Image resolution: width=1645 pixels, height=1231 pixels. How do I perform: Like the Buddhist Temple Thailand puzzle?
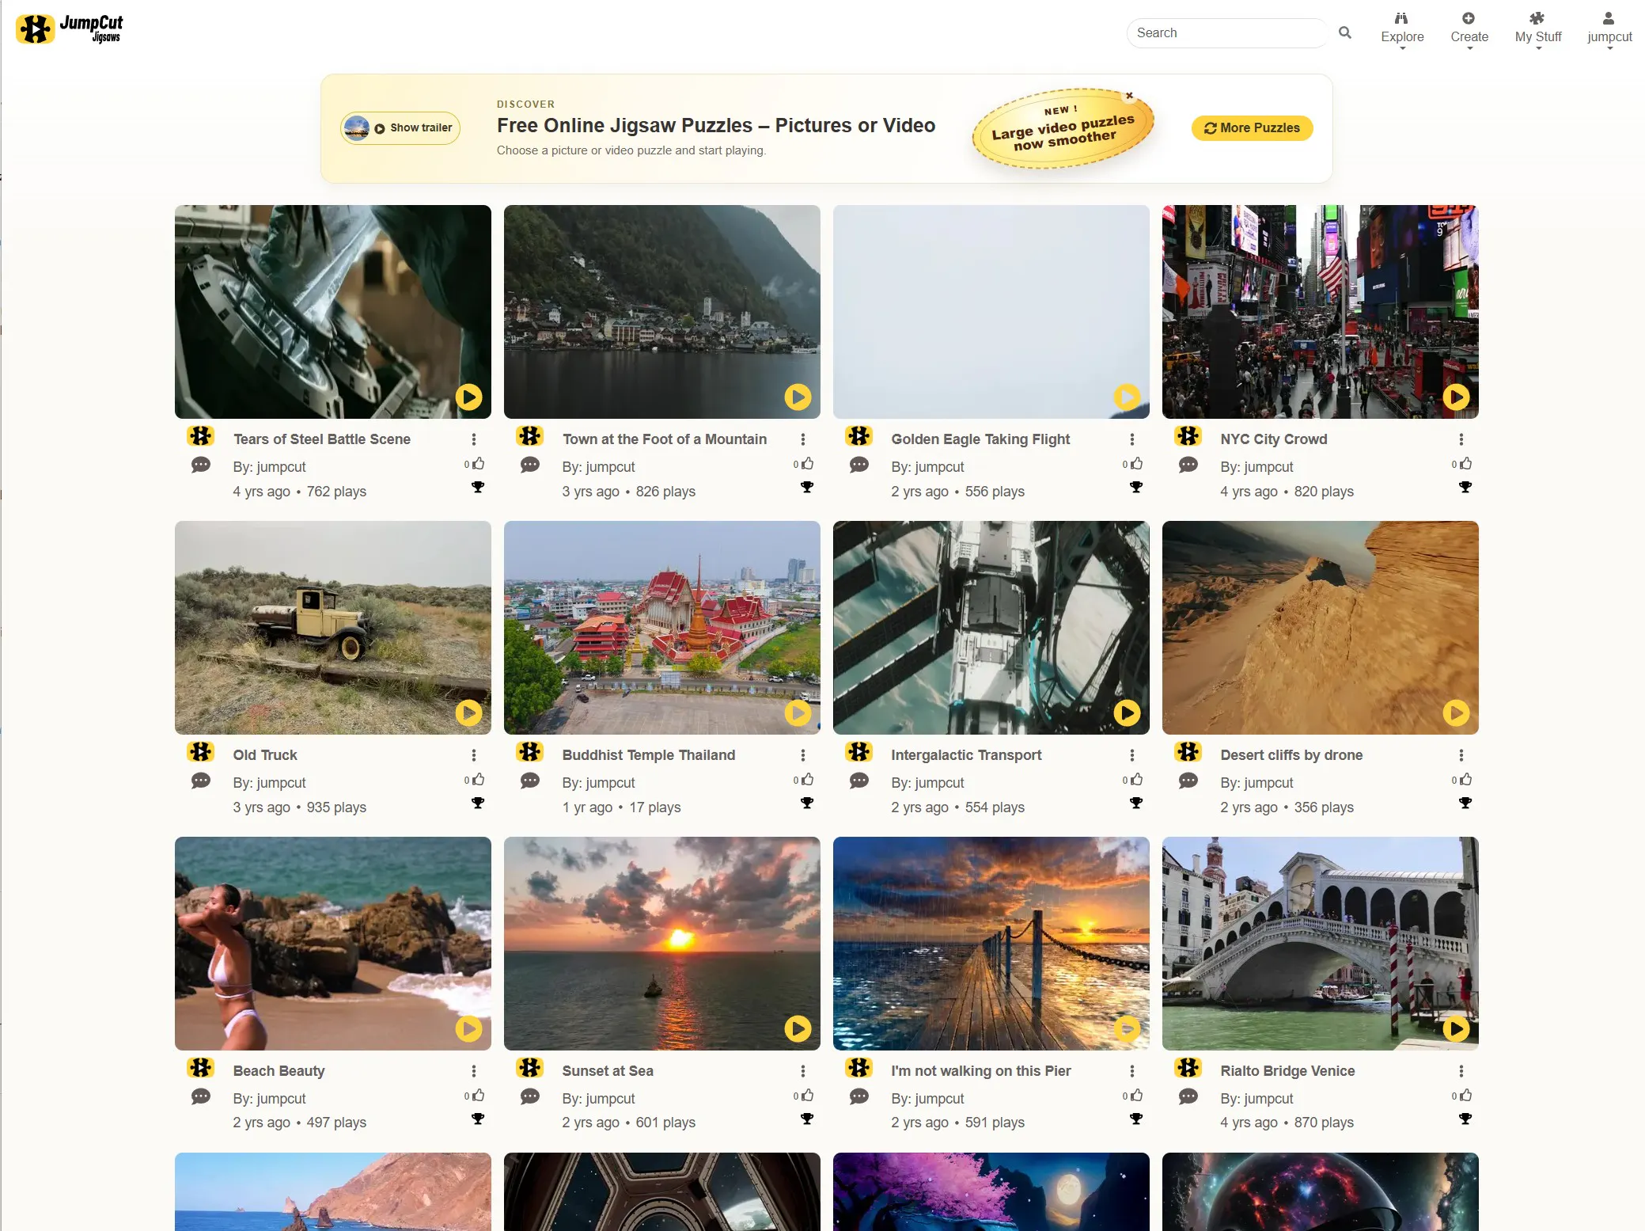pos(807,779)
